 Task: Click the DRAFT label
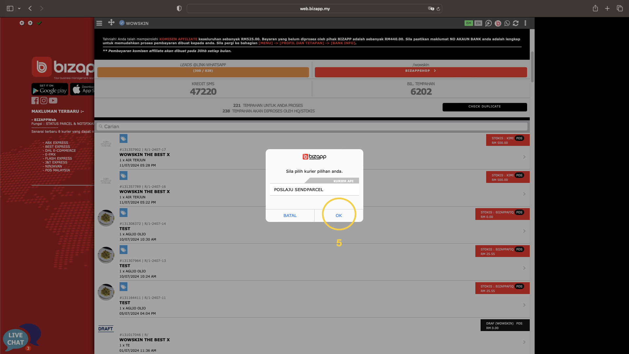click(105, 329)
